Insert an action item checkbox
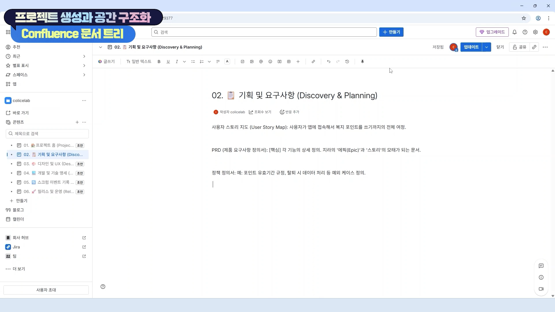Screen dimensions: 555x312 pos(243,62)
